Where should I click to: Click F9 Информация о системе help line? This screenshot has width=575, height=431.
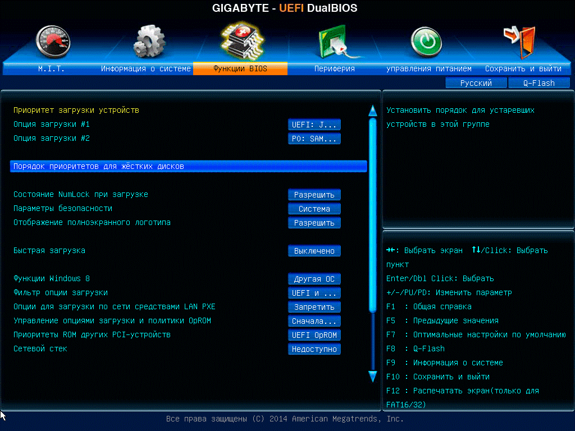pyautogui.click(x=445, y=363)
